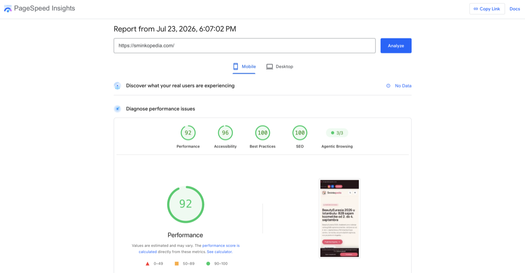Click the 'Discover what your real users are experiencing' heading

click(180, 86)
